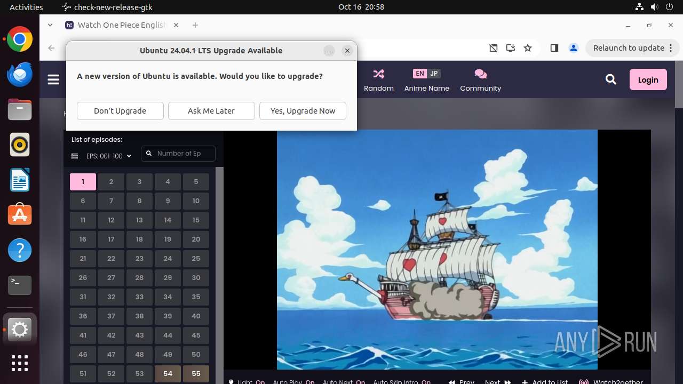Launch Terminal from the dock
This screenshot has height=384, width=683.
pyautogui.click(x=20, y=285)
